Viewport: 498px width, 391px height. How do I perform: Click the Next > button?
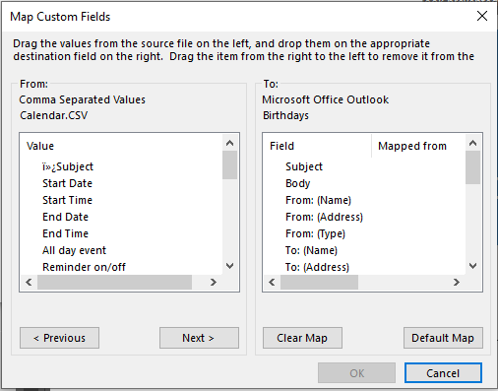(199, 338)
